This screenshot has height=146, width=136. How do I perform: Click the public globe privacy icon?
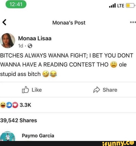pos(30,46)
